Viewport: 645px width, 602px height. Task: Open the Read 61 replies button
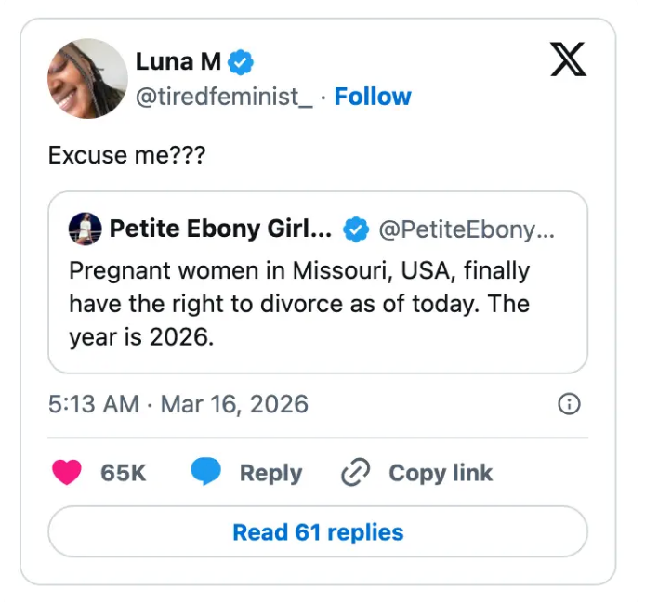click(317, 532)
